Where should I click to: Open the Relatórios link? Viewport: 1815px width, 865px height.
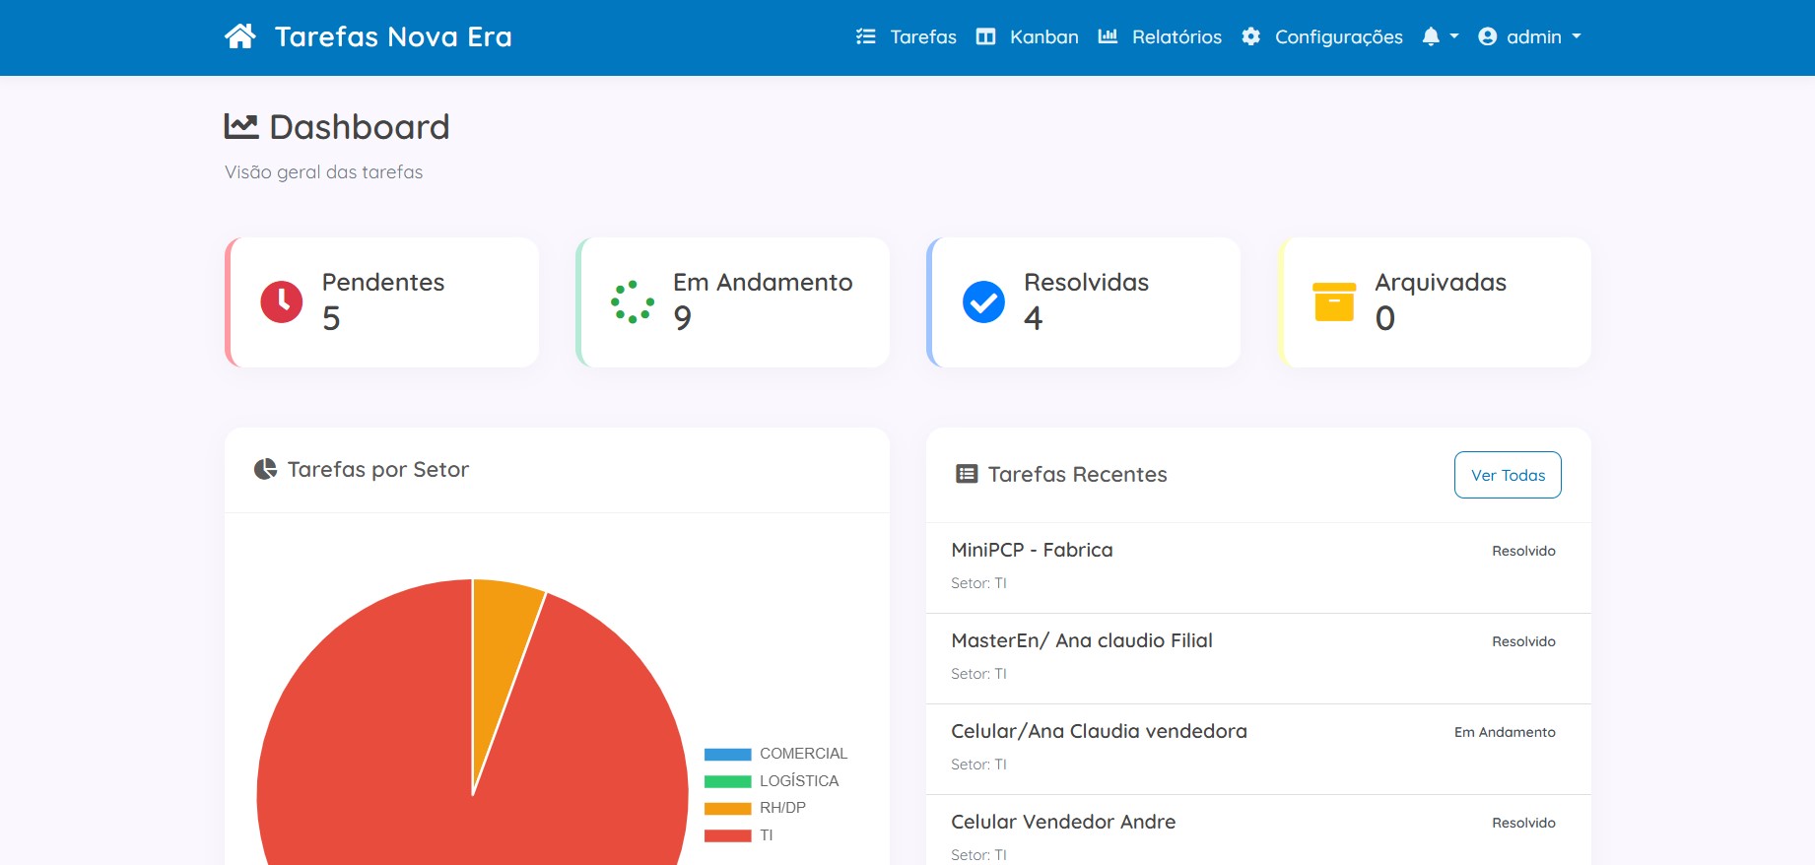[1161, 36]
